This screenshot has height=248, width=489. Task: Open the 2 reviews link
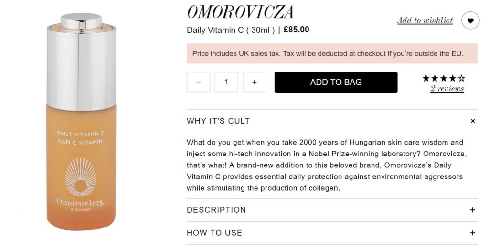click(447, 88)
